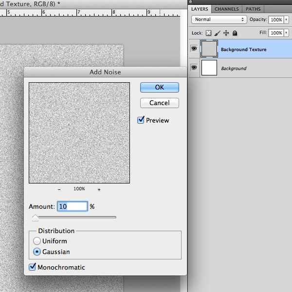Zoom out the noise preview with minus
Screen dimensions: 292x292
[x=59, y=189]
